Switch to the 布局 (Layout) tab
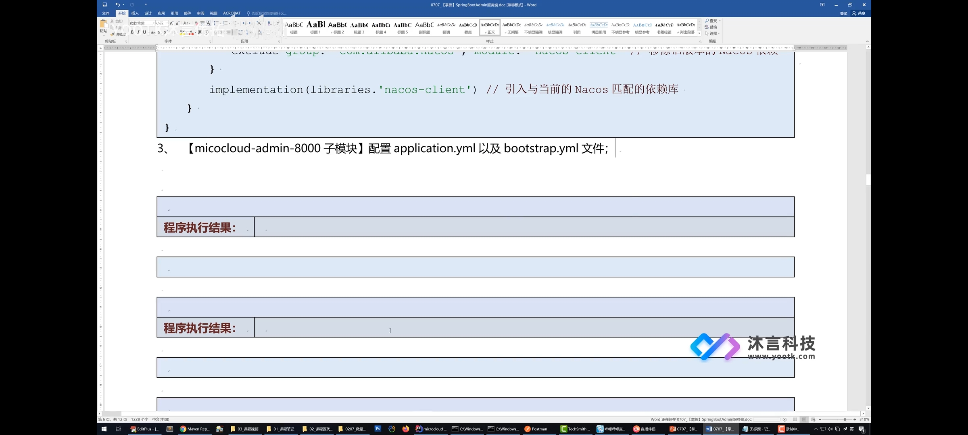This screenshot has height=435, width=968. [x=161, y=13]
